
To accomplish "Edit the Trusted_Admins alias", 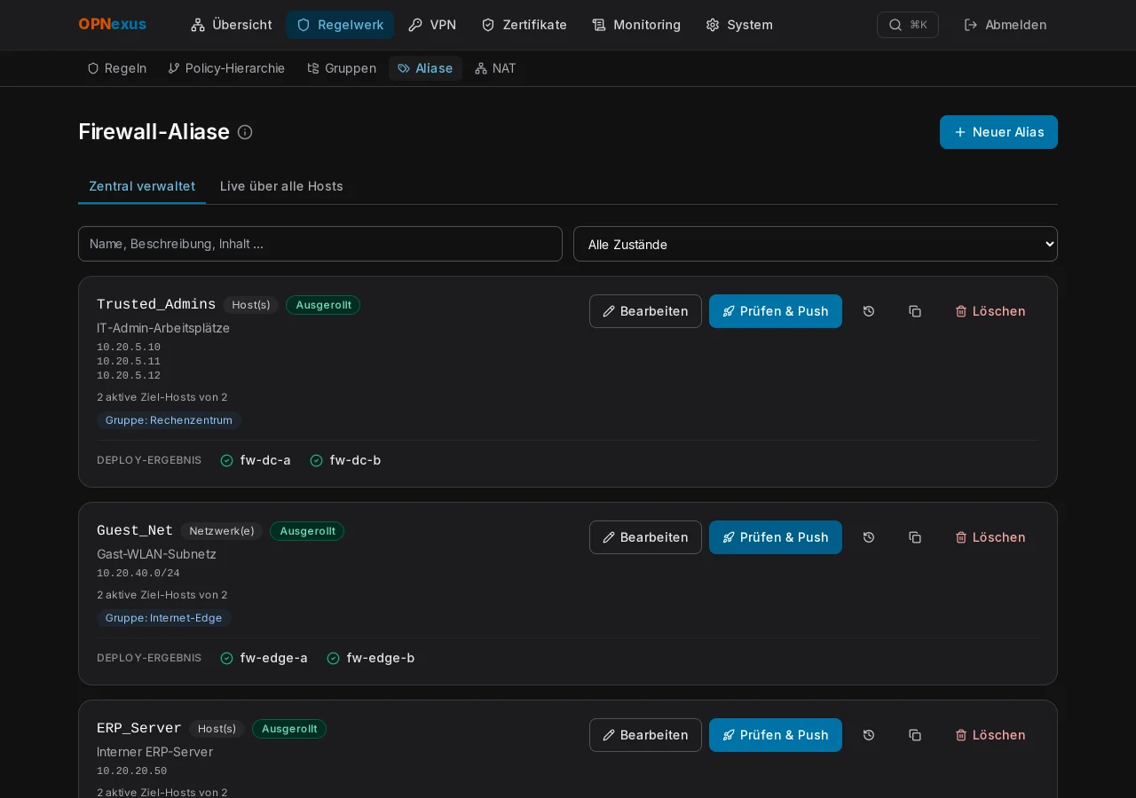I will [x=645, y=311].
